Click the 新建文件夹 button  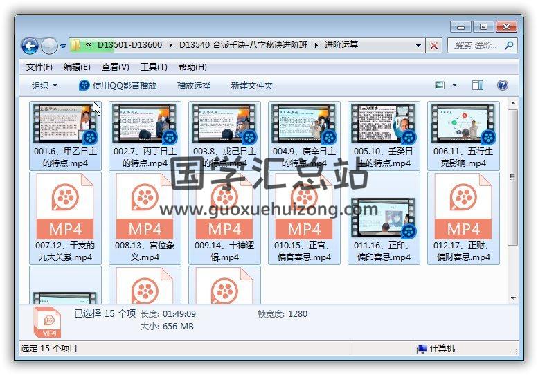(x=252, y=85)
